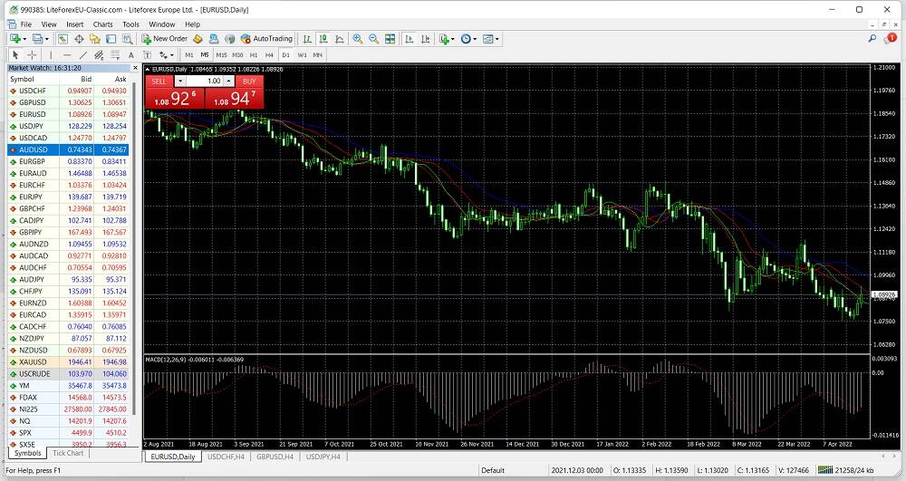Select the Text Label tool
Image resolution: width=906 pixels, height=481 pixels.
click(x=148, y=55)
